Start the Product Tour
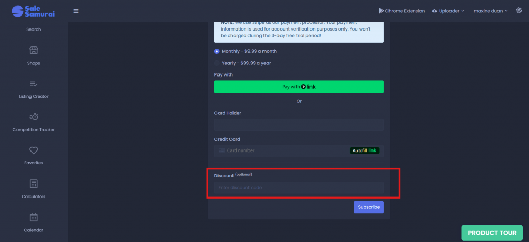Screen dimensions: 529x242 tap(491, 233)
